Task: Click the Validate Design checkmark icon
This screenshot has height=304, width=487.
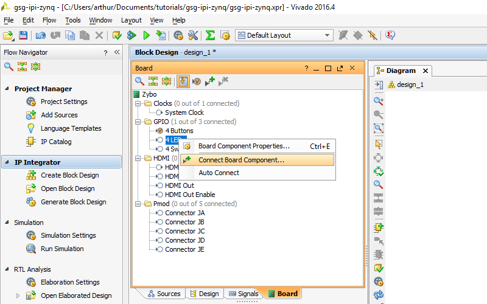Action: 378,268
